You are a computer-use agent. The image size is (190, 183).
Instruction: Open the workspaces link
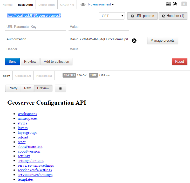27,114
